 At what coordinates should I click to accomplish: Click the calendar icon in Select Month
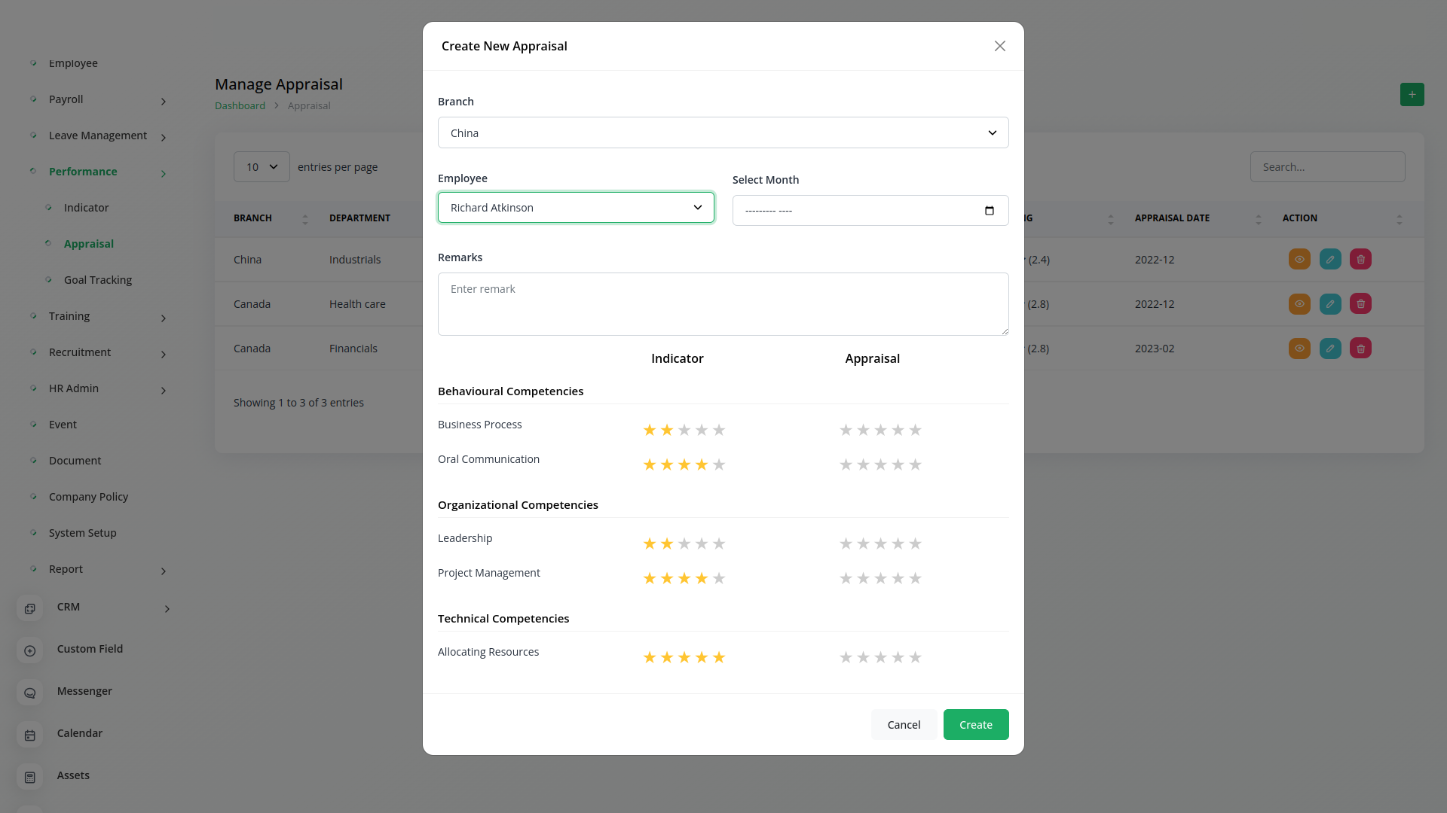pos(989,211)
